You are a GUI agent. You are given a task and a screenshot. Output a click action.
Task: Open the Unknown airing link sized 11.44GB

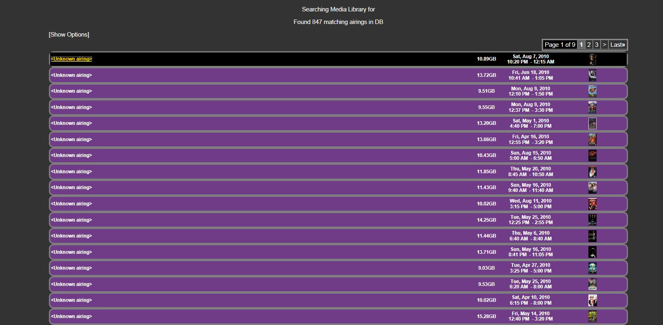point(71,236)
